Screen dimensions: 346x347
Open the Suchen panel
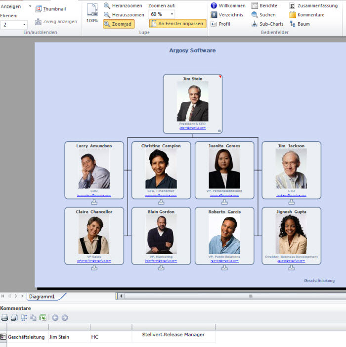coord(263,15)
